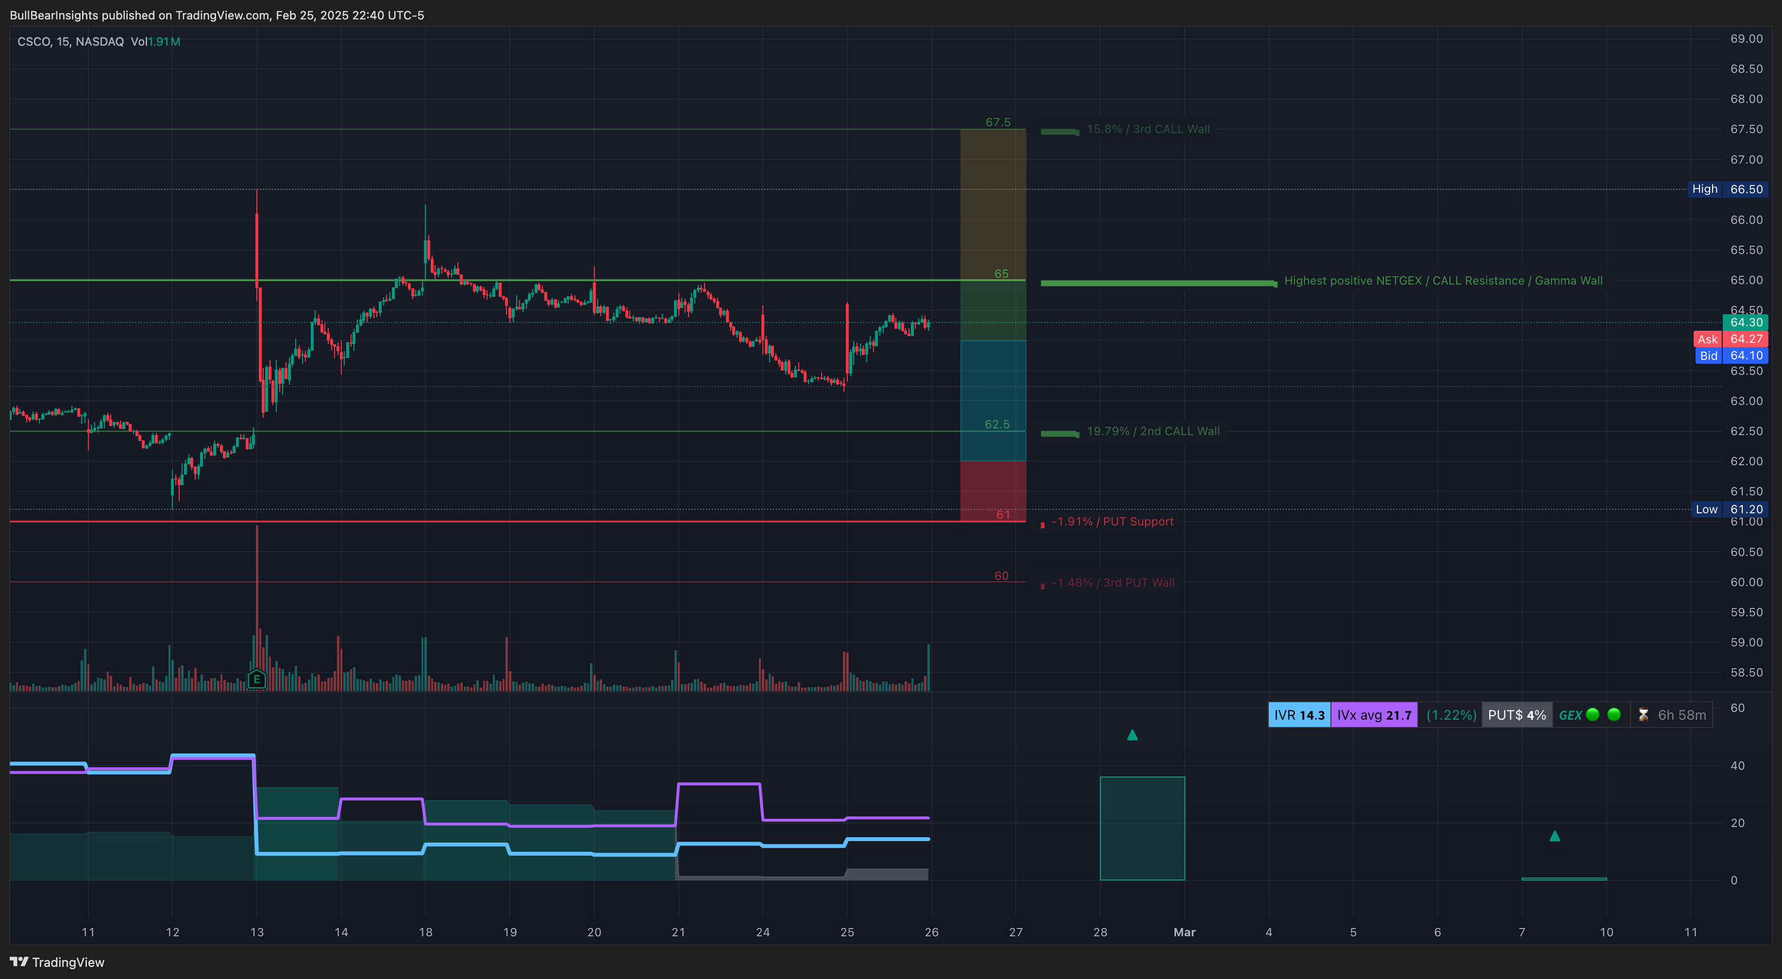Click the red 61 level tag
Screen dimensions: 1782x979
1002,514
